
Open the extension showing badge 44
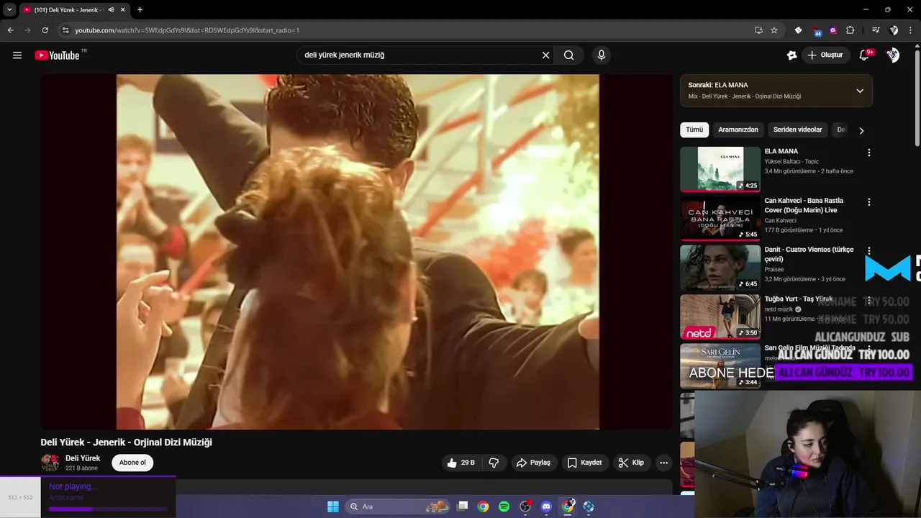[x=816, y=30]
